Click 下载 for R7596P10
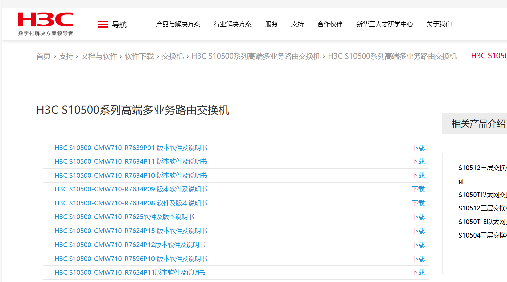507x282 pixels. click(418, 259)
